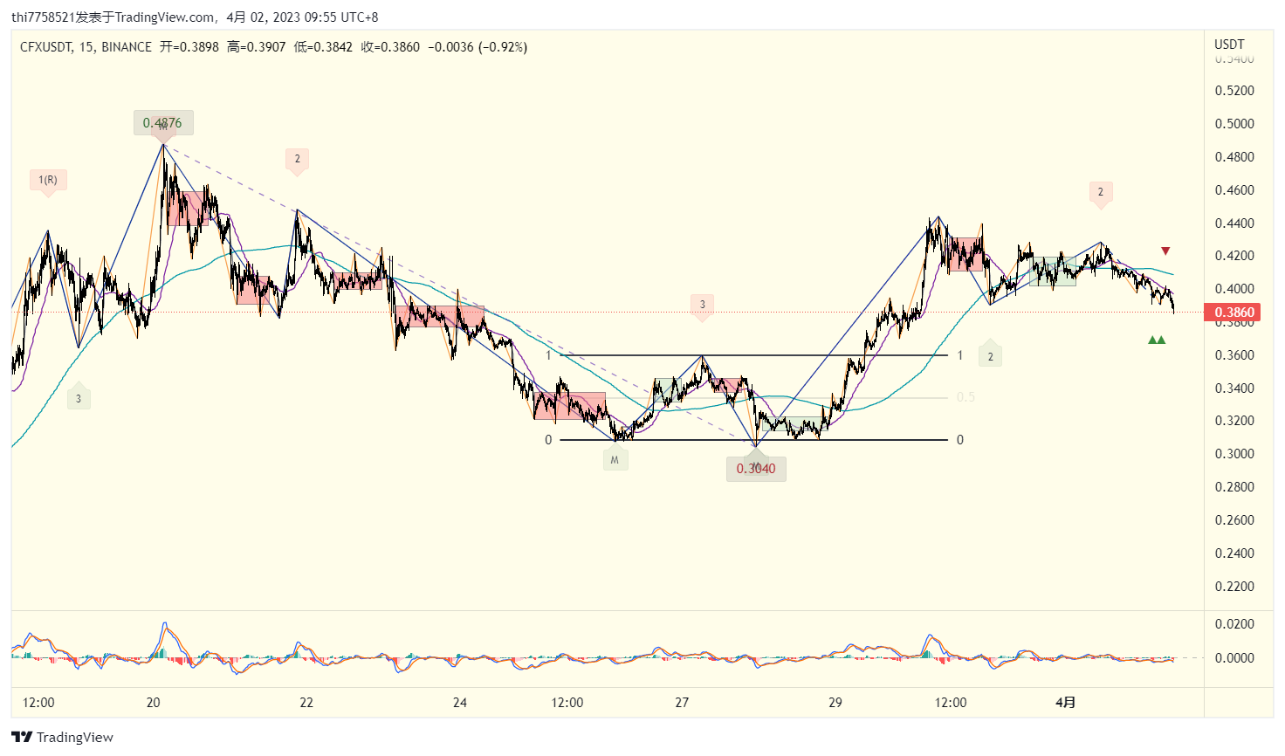
Task: Click the 12:00 time label after date 29
Action: coord(951,703)
